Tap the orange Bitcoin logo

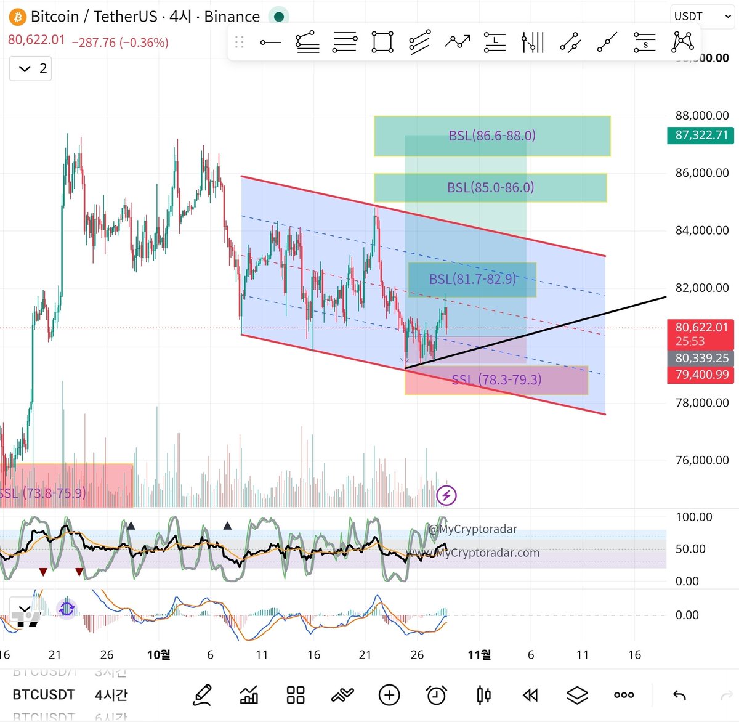coord(17,17)
